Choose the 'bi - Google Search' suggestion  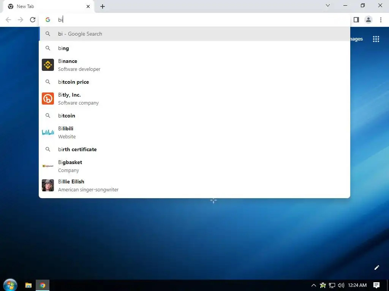[194, 34]
